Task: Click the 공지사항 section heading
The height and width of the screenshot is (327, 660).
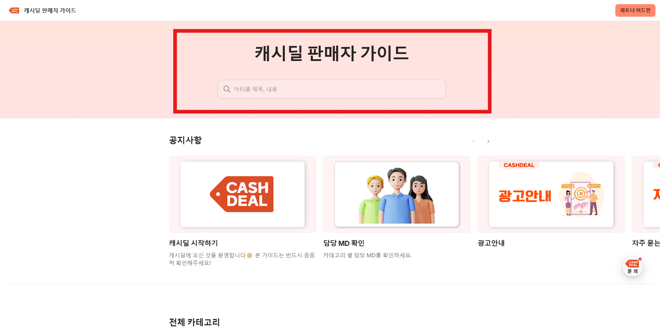Action: pos(185,140)
